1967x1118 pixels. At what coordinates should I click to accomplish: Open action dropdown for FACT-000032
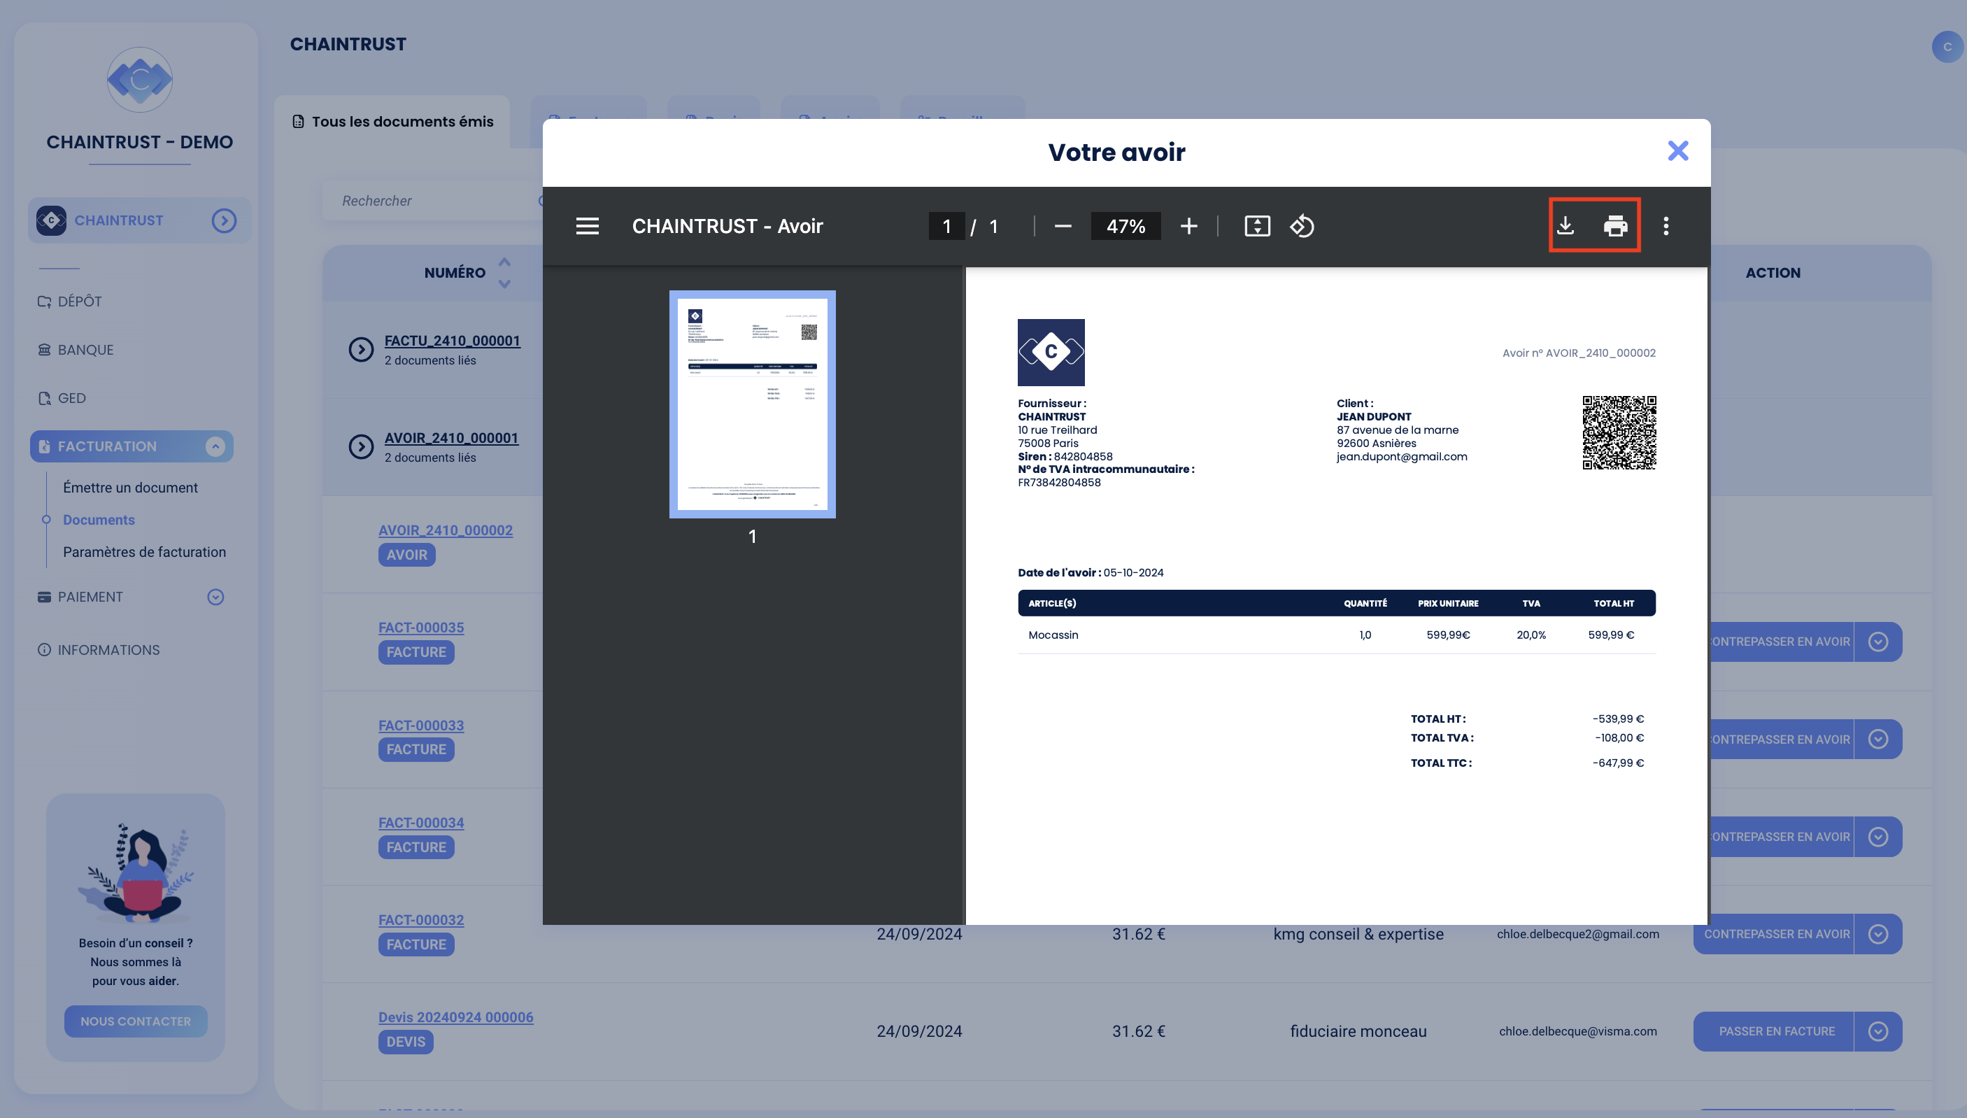click(x=1878, y=934)
